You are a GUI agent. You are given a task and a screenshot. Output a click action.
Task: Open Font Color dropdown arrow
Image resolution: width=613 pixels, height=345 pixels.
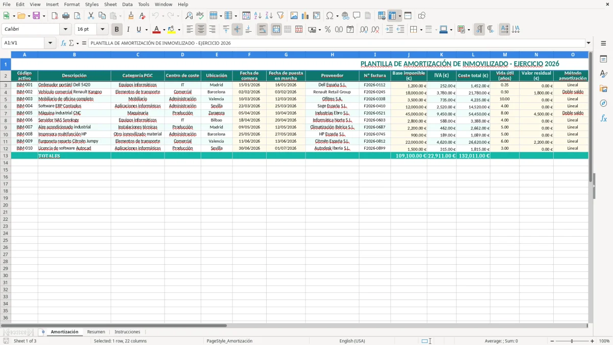pyautogui.click(x=164, y=30)
